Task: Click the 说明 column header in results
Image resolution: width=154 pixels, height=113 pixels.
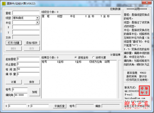Action: pos(107,62)
